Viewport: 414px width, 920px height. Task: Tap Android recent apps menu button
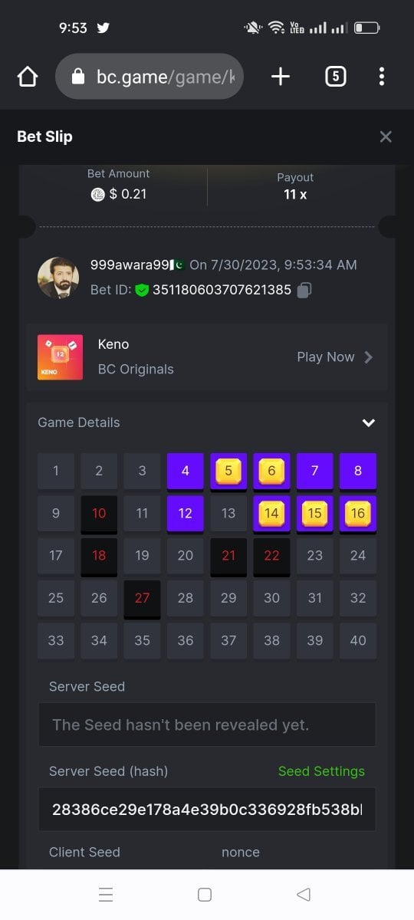pos(107,895)
